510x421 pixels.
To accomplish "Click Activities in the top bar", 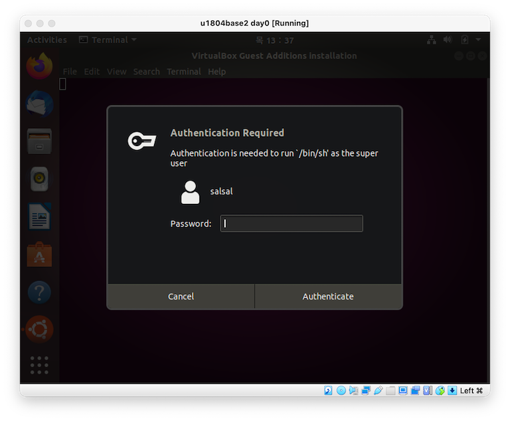I will 47,40.
